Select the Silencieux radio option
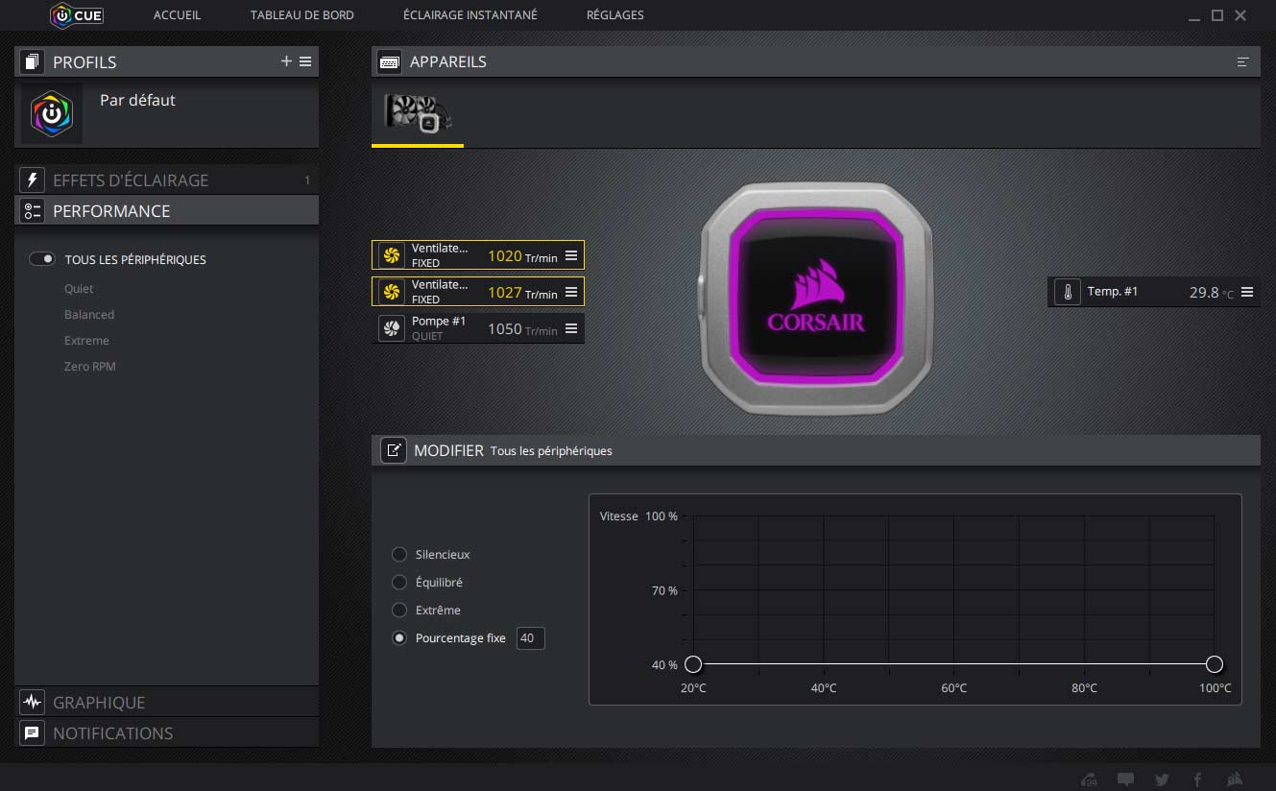Screen dimensions: 1276x791 click(x=399, y=554)
